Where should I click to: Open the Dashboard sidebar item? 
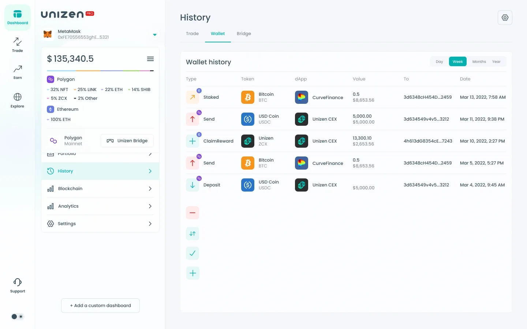pos(18,18)
